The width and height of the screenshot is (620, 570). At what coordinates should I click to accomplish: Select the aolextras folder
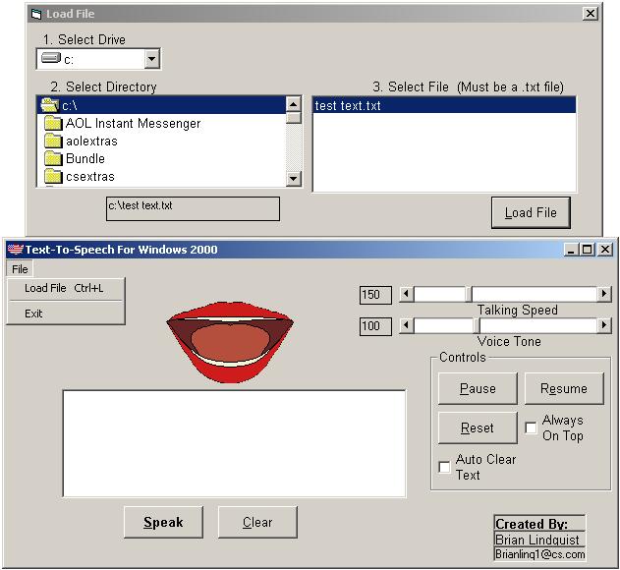[91, 142]
